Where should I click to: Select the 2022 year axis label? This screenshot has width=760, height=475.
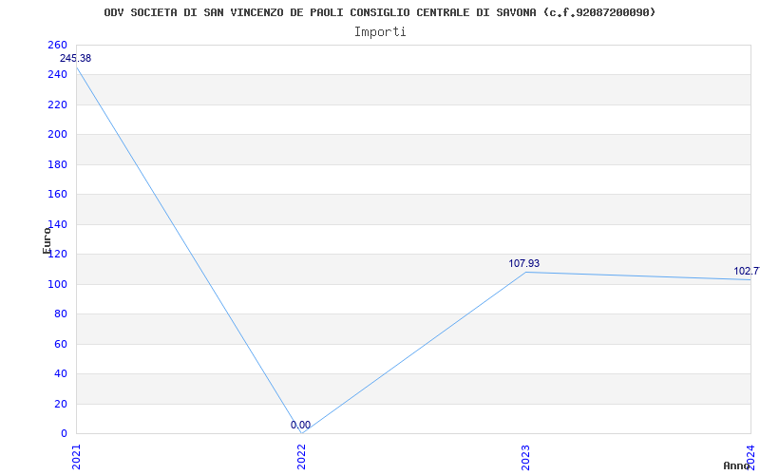301,458
